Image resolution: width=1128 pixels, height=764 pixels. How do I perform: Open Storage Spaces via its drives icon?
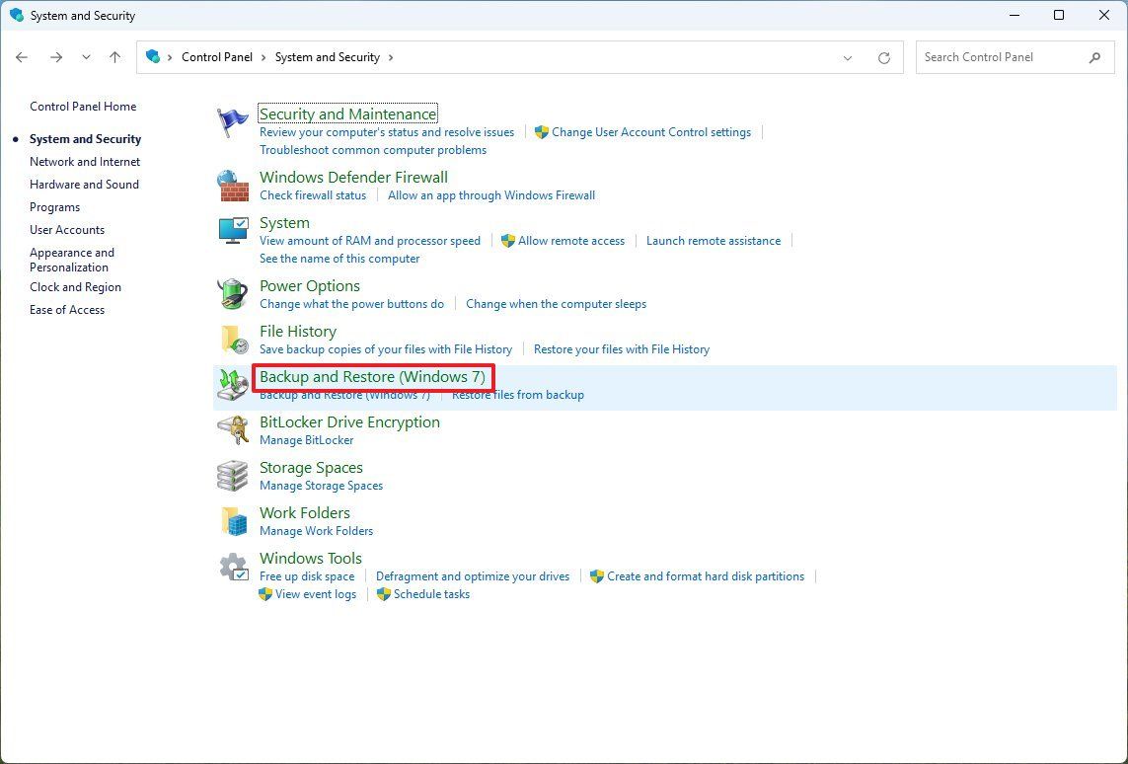tap(231, 475)
